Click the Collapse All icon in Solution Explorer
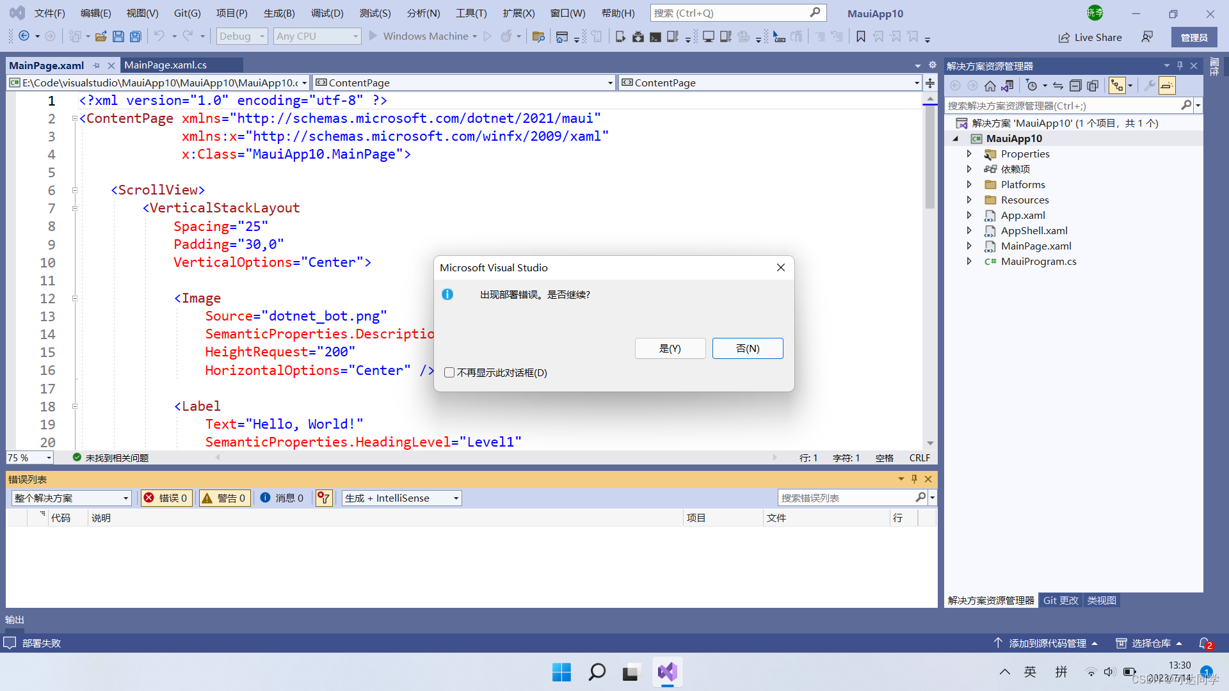 click(x=1075, y=86)
